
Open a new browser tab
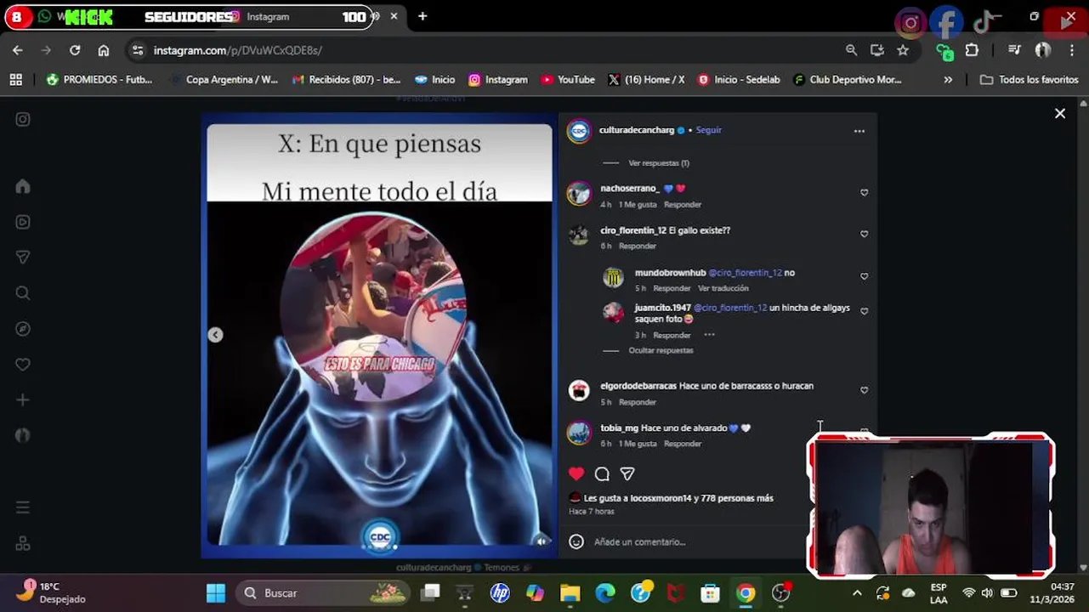423,16
